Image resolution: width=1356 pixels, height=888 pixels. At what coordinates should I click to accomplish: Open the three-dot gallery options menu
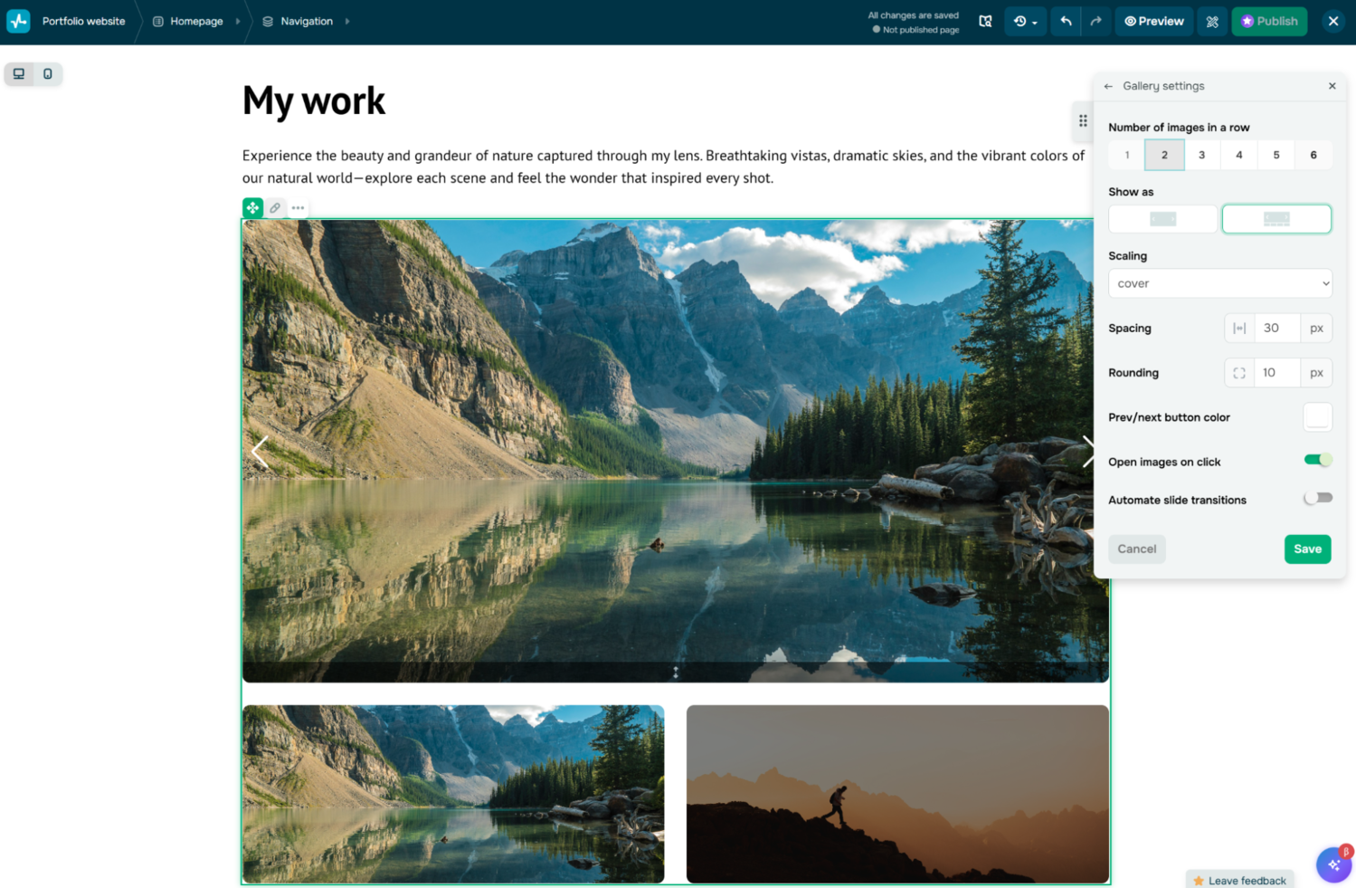click(x=298, y=208)
